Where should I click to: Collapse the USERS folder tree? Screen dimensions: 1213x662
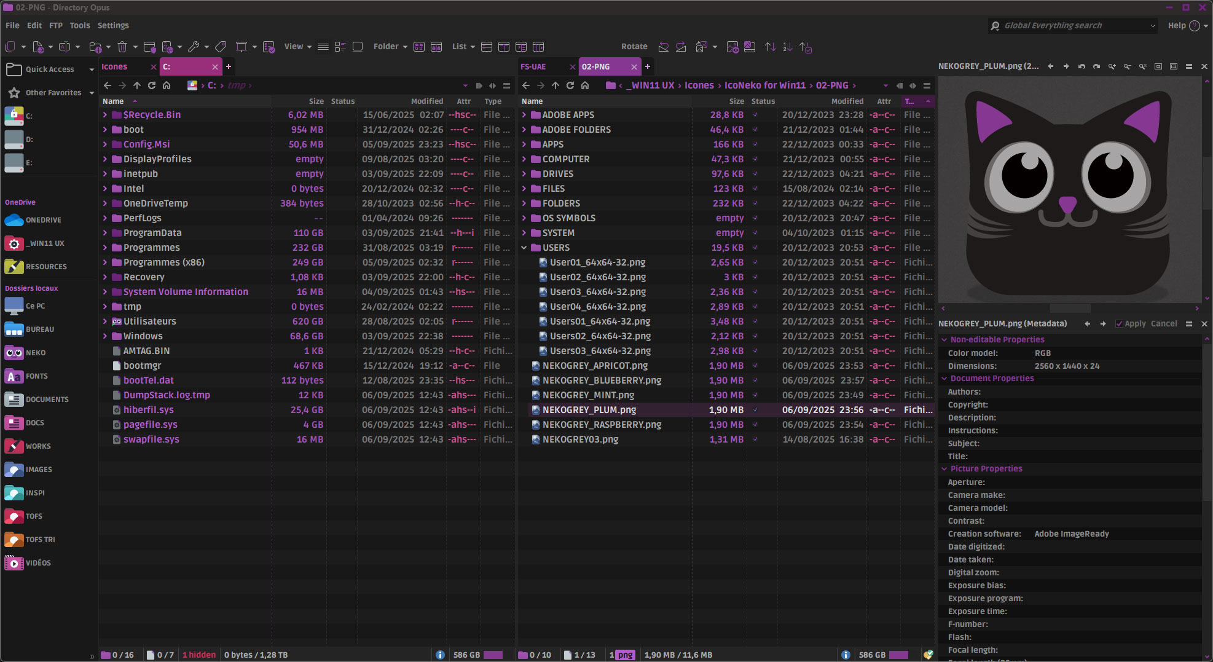point(524,248)
